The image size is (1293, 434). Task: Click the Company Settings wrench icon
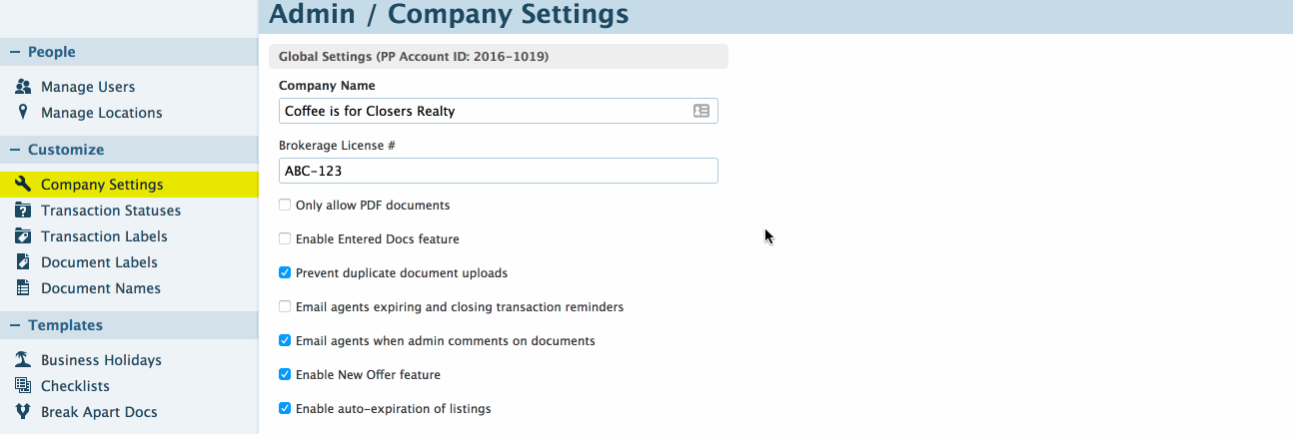pyautogui.click(x=23, y=185)
